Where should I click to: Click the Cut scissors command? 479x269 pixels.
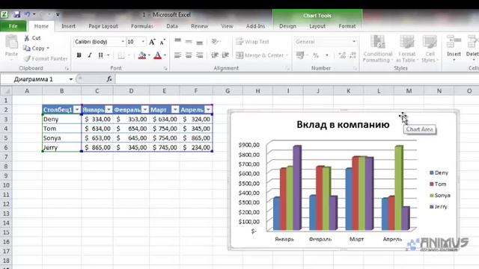pyautogui.click(x=32, y=38)
